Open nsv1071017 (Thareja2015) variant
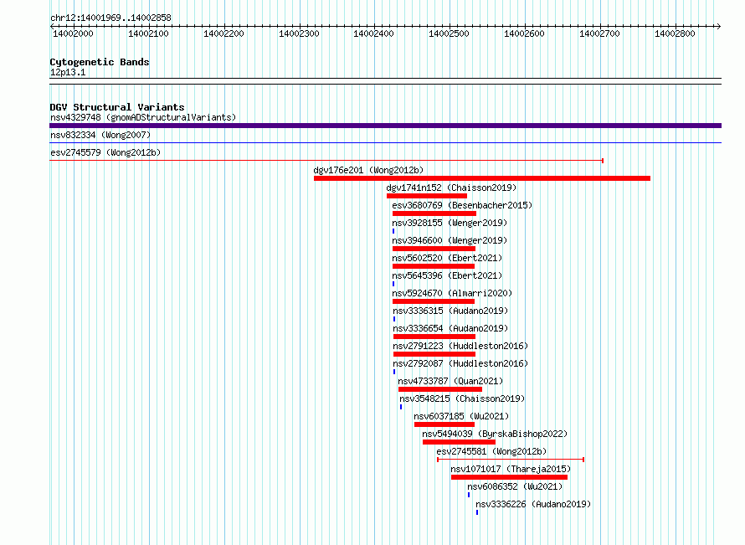745x545 pixels. pyautogui.click(x=511, y=469)
